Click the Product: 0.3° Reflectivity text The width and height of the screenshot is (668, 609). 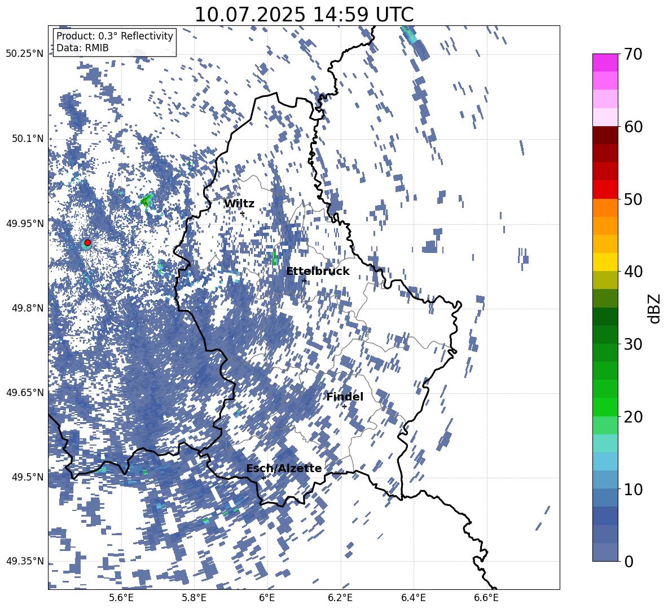pyautogui.click(x=115, y=36)
